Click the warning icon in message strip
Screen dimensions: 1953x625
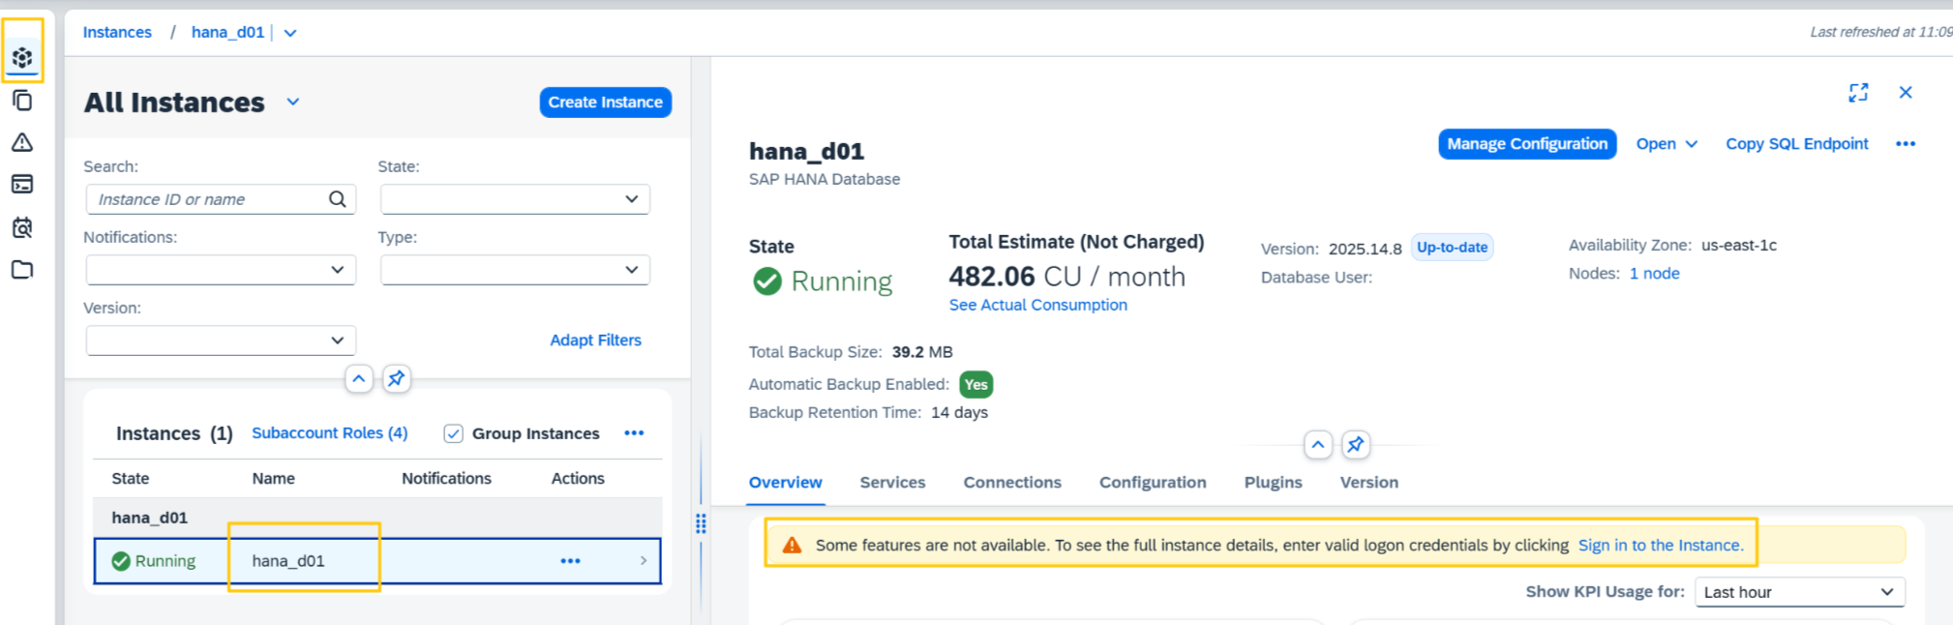792,546
